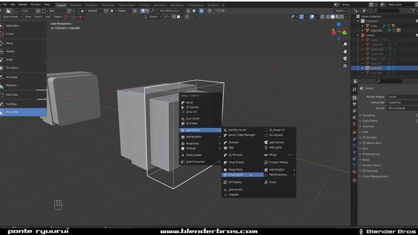Click inside the properties search field
This screenshot has height=235, width=418.
389,81
